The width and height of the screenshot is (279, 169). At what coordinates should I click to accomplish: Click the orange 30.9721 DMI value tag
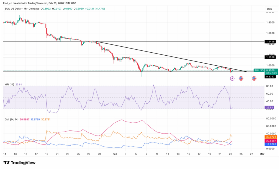[271, 136]
